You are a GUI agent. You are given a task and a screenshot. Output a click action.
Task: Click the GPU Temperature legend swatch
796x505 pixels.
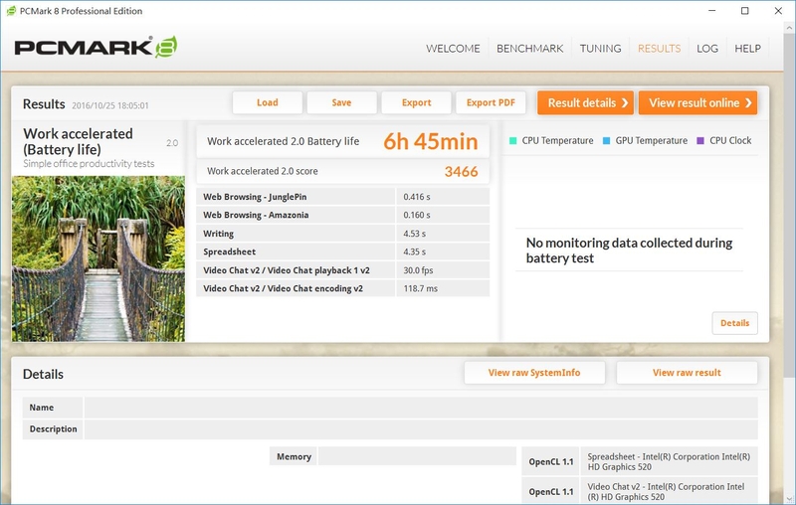(606, 140)
